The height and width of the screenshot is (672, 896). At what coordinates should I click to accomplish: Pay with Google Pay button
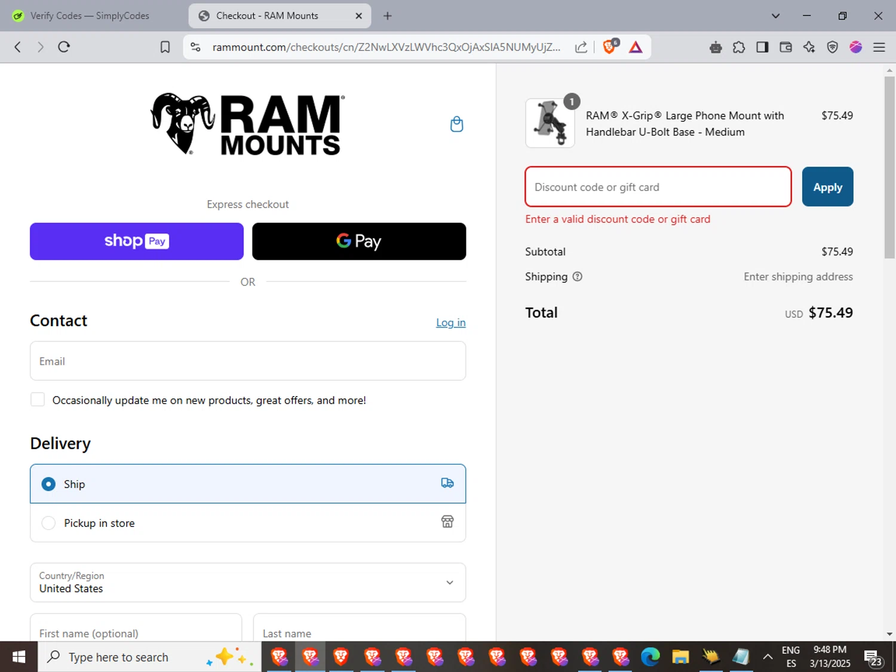[x=359, y=241]
